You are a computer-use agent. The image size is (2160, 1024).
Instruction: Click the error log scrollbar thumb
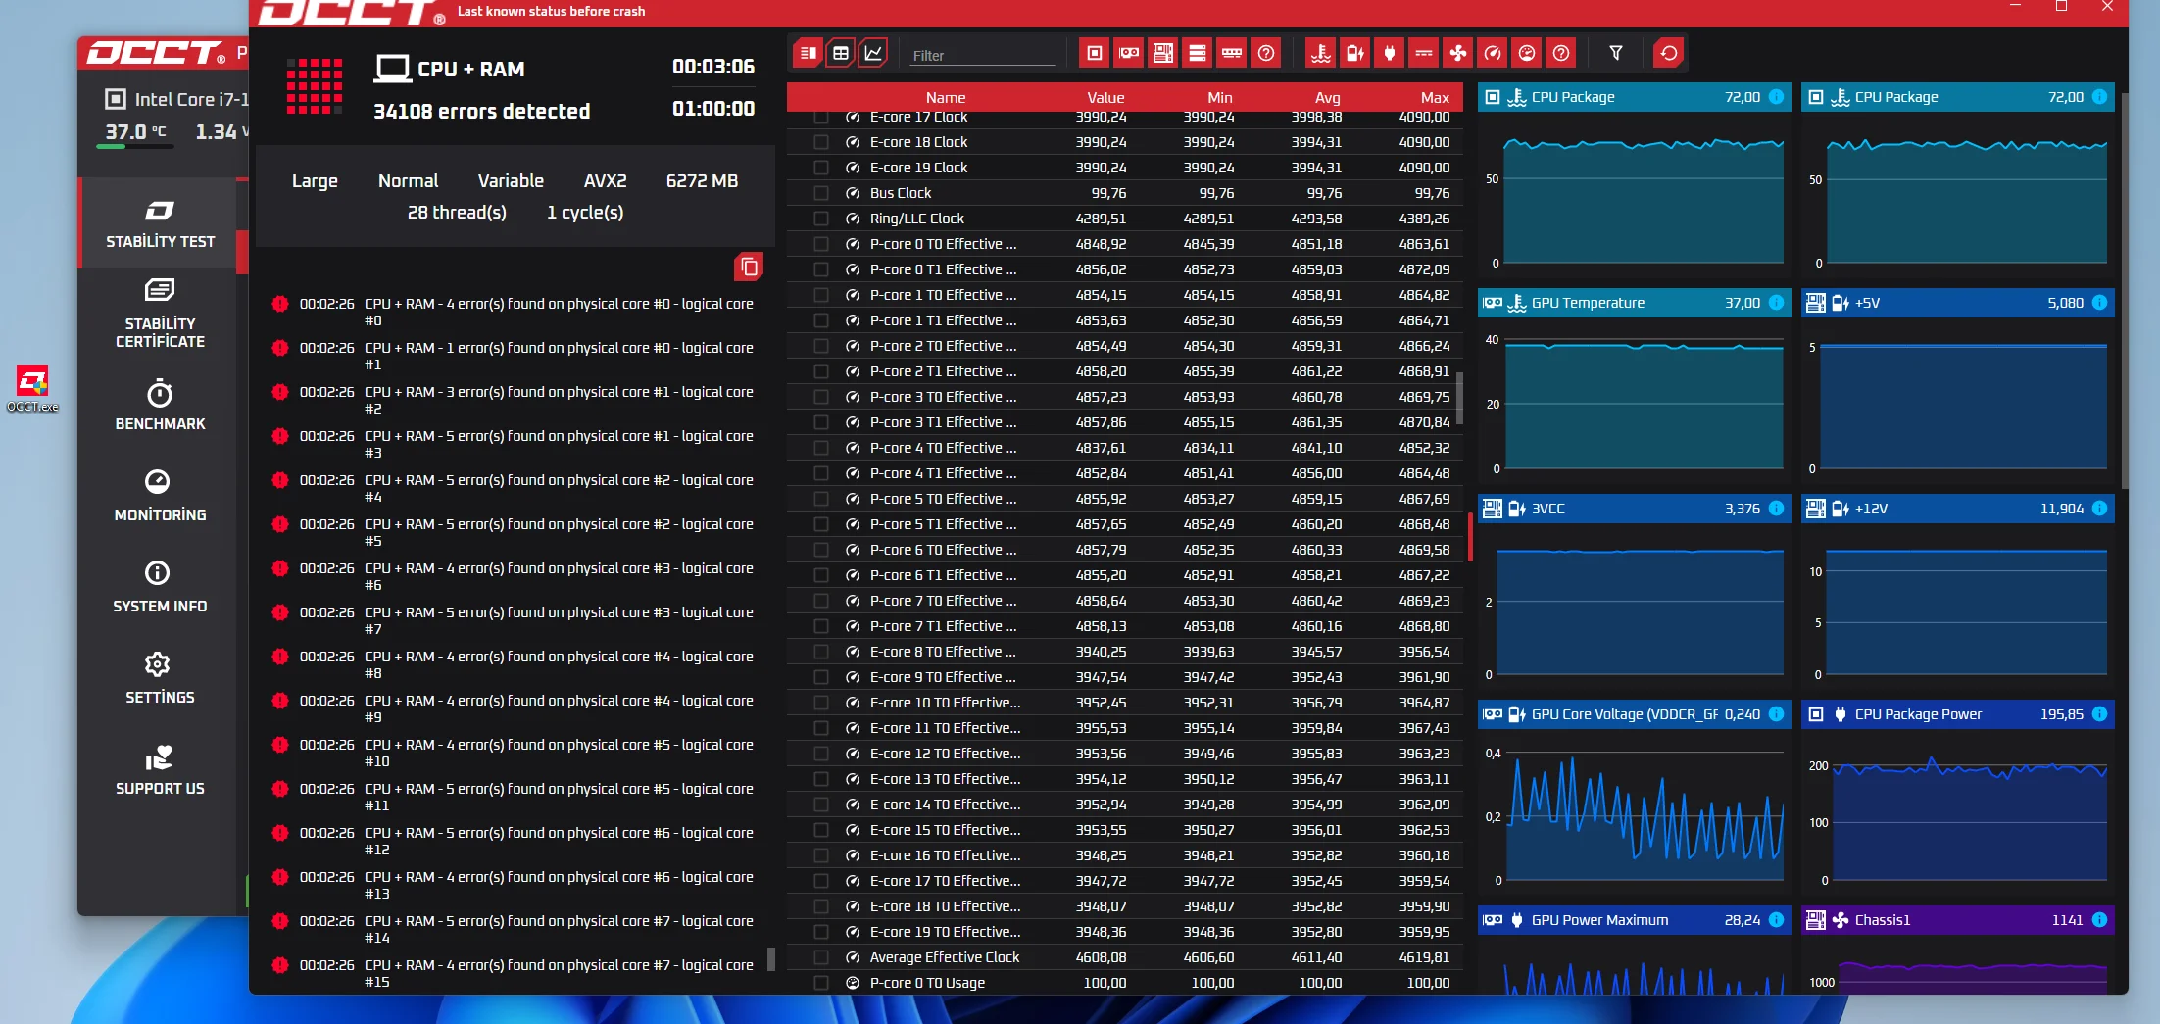pos(771,958)
